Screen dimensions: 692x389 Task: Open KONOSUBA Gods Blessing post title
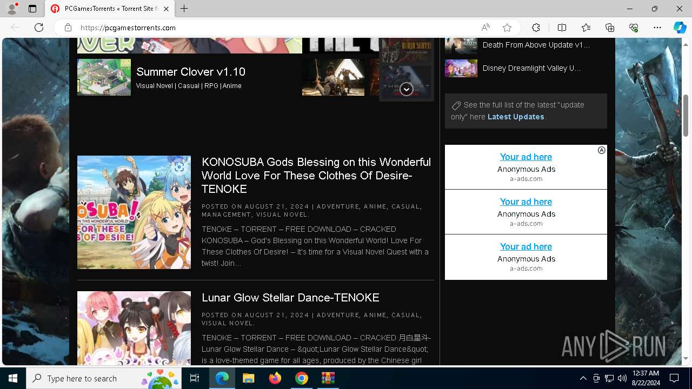(x=316, y=176)
